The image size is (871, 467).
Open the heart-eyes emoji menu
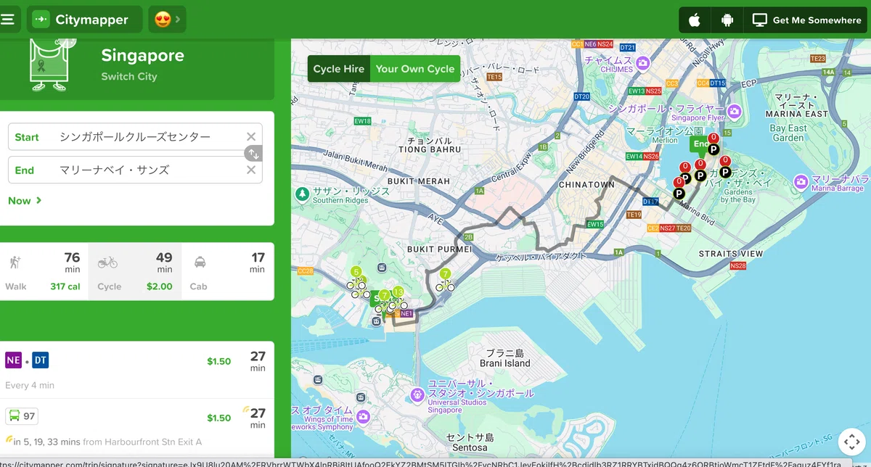click(x=167, y=20)
